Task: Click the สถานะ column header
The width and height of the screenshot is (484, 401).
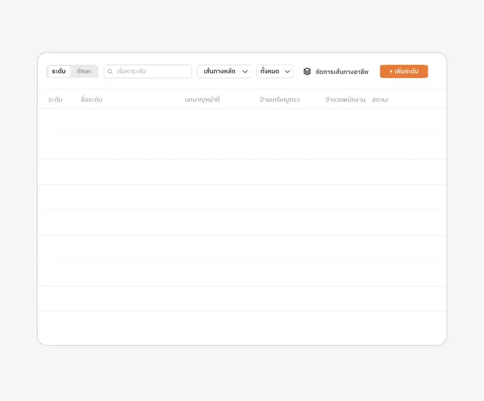Action: tap(381, 99)
